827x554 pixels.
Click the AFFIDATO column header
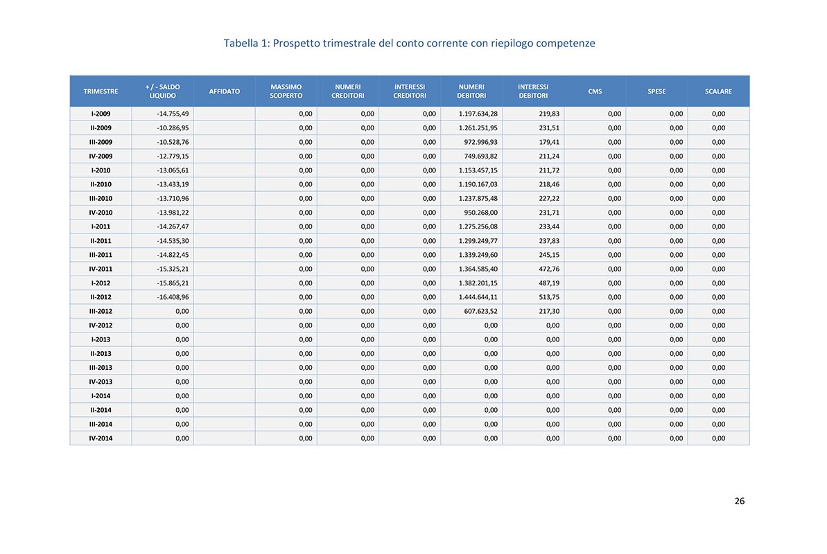click(x=224, y=91)
